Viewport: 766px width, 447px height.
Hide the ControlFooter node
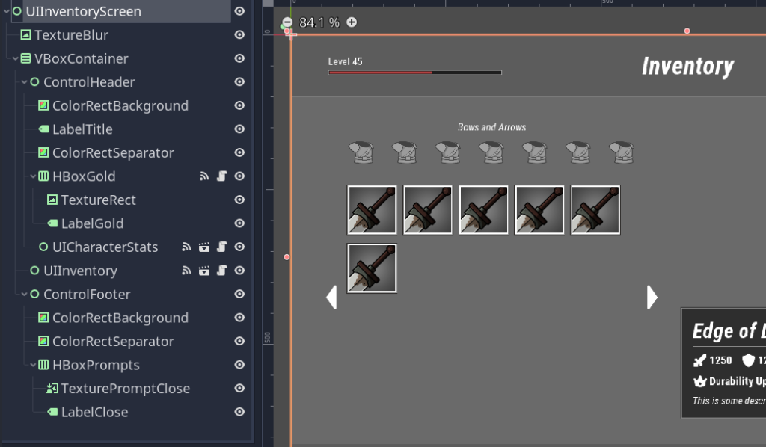point(239,295)
